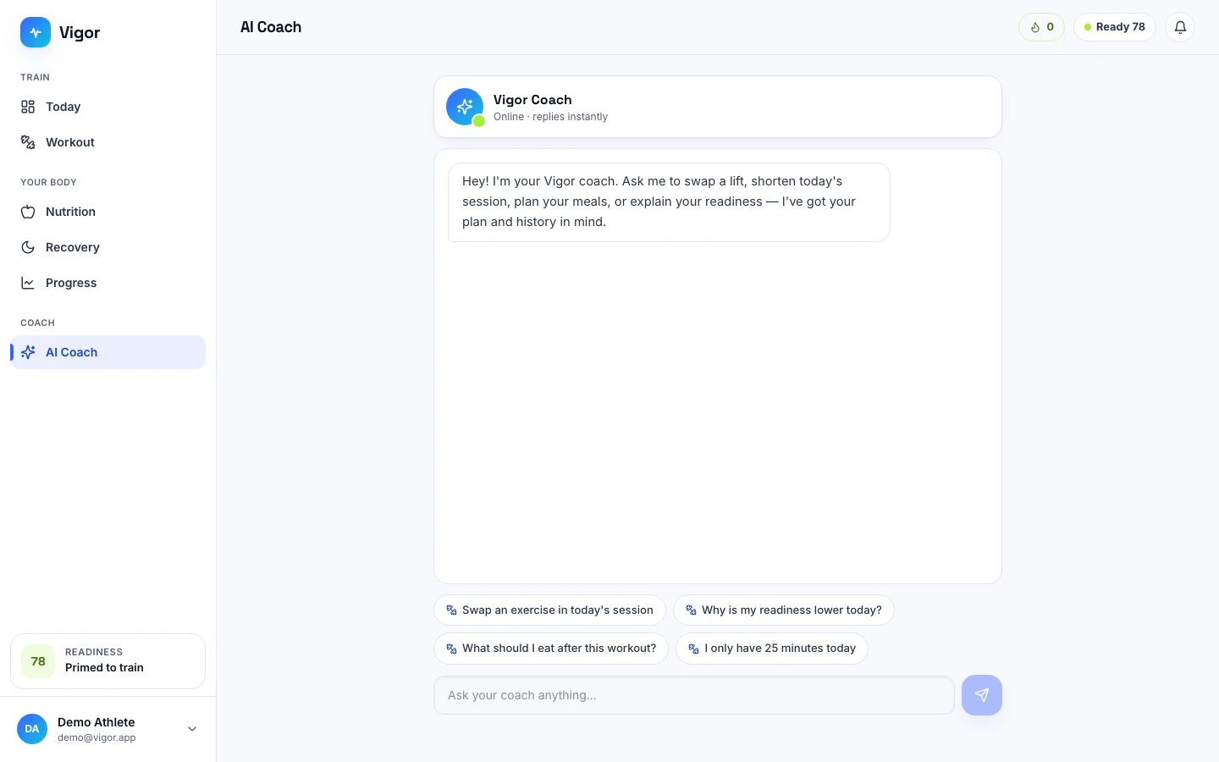Open the Readiness 'Primed to train' card
Image resolution: width=1219 pixels, height=762 pixels.
click(108, 661)
